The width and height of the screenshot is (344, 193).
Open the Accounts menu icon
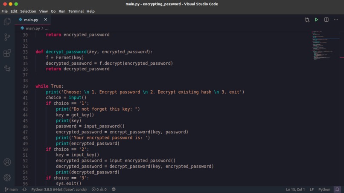[x=7, y=162]
